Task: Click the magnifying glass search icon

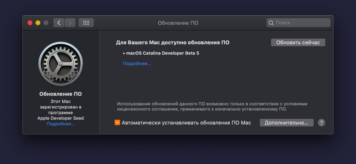Action: click(271, 23)
